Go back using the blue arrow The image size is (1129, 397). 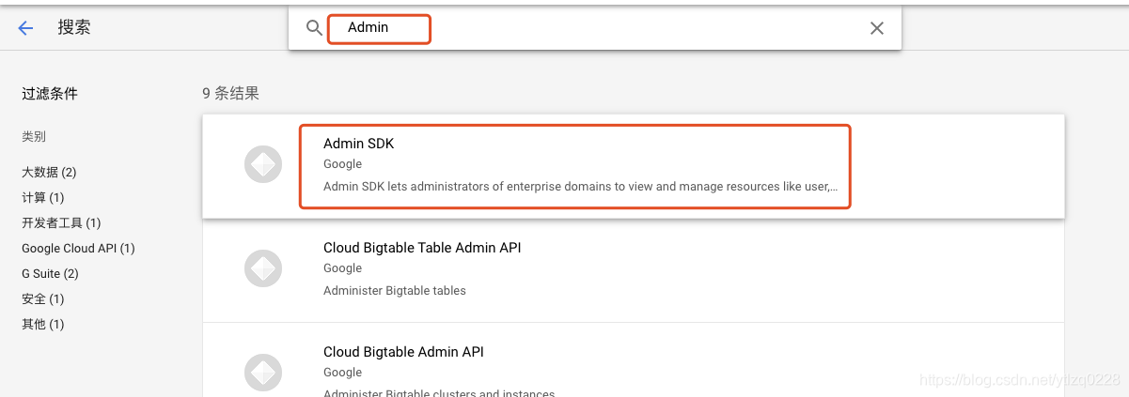(25, 28)
